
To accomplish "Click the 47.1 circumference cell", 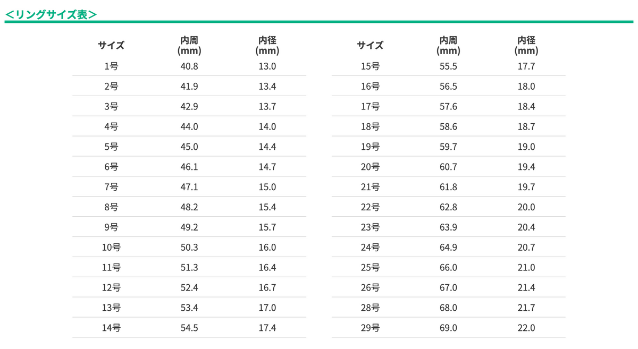I will tap(189, 187).
